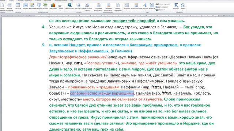Select the Вставка ribbon tab

[11, 1]
